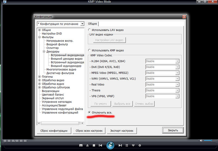Select Диспетчер фильтров in the tree
The height and width of the screenshot is (151, 218).
[60, 73]
